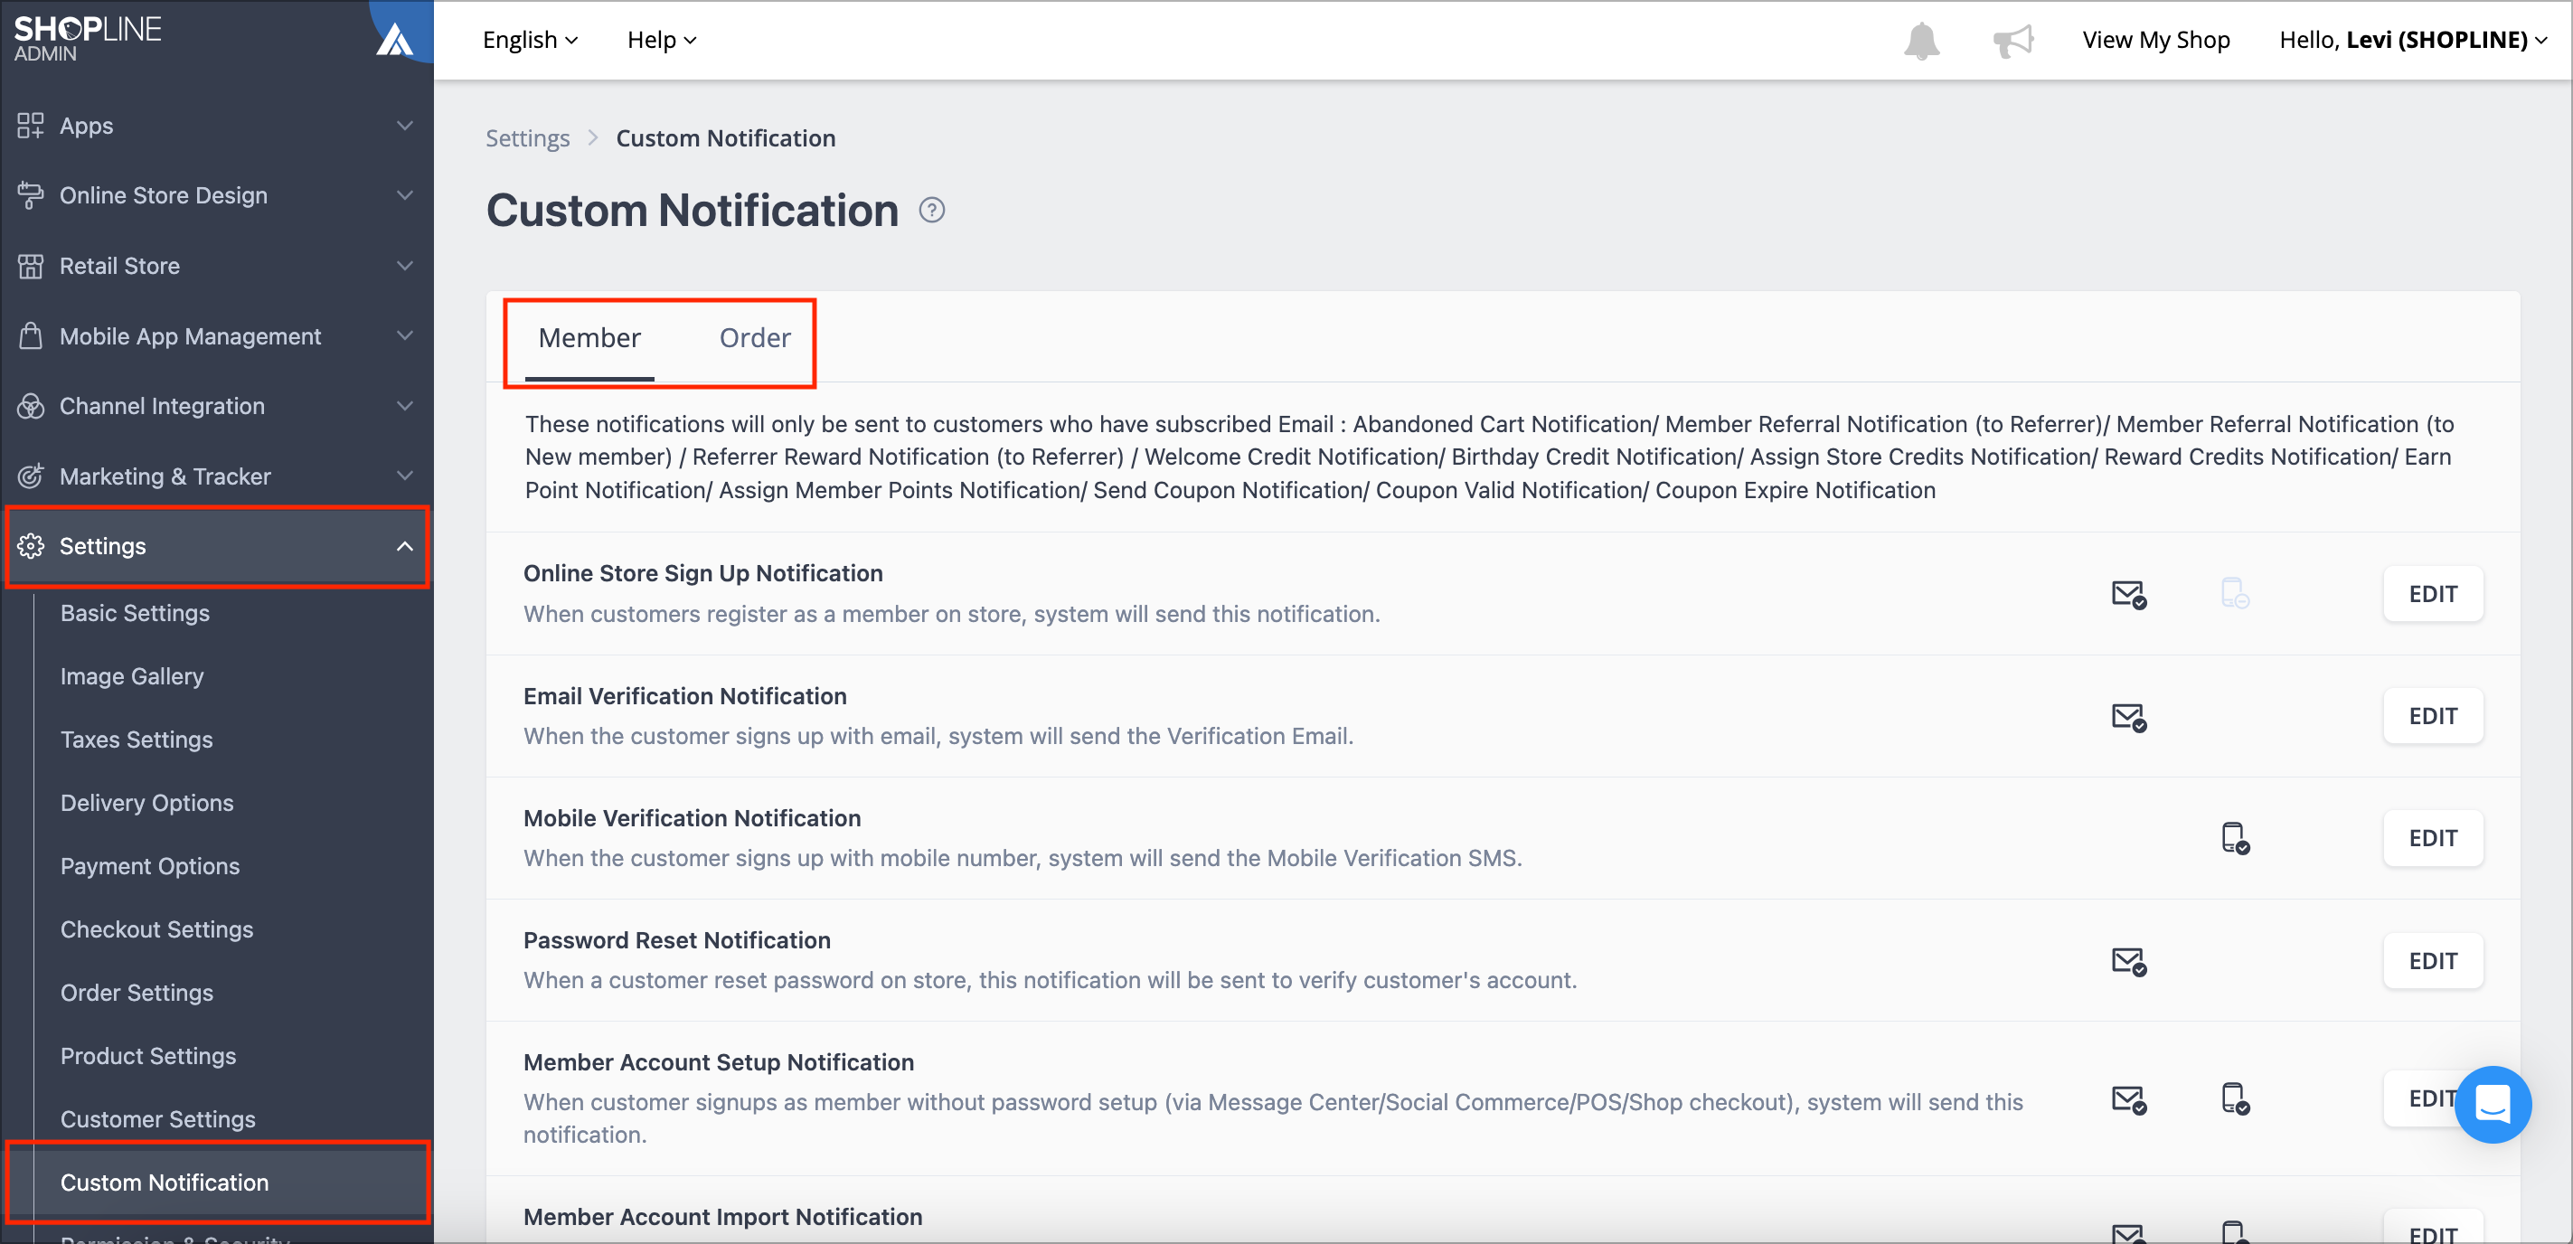Go to Settings via breadcrumb link
2573x1244 pixels.
click(x=527, y=138)
